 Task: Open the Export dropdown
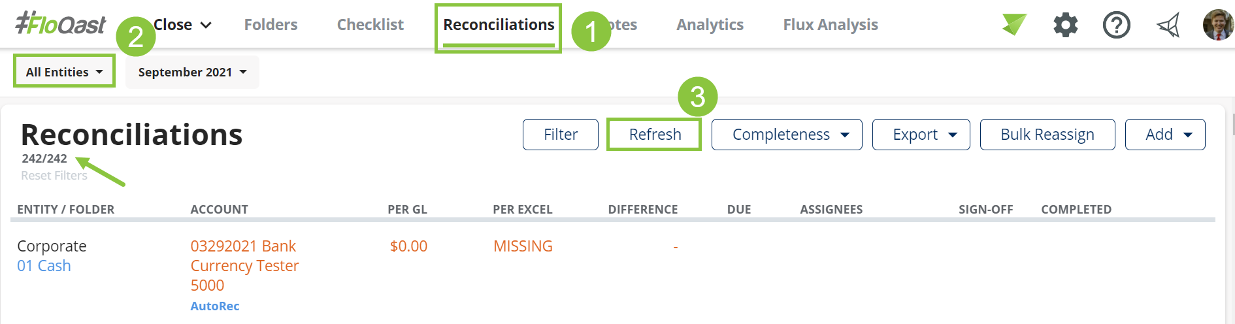point(921,135)
